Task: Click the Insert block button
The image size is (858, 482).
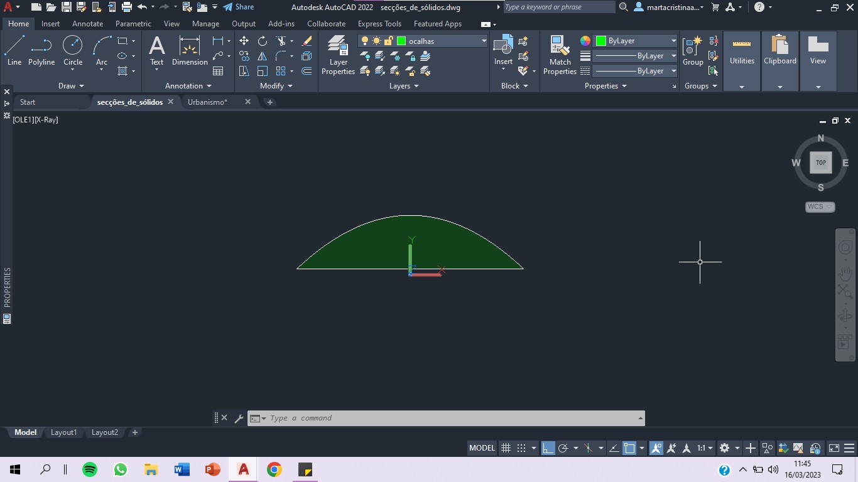Action: pos(503,50)
